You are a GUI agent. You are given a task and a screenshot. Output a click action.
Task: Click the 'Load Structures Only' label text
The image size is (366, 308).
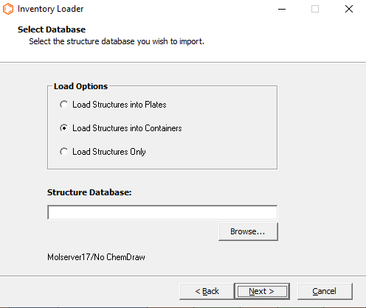(109, 152)
